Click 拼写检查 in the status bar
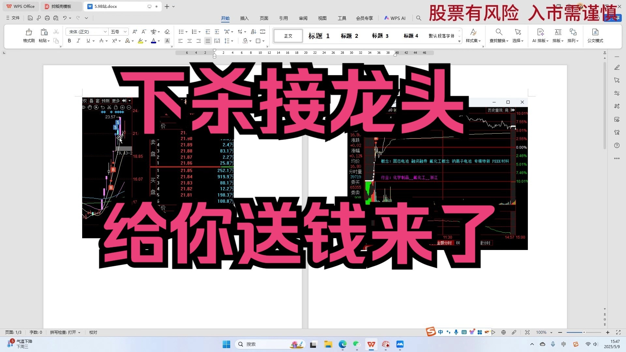 tap(65, 332)
